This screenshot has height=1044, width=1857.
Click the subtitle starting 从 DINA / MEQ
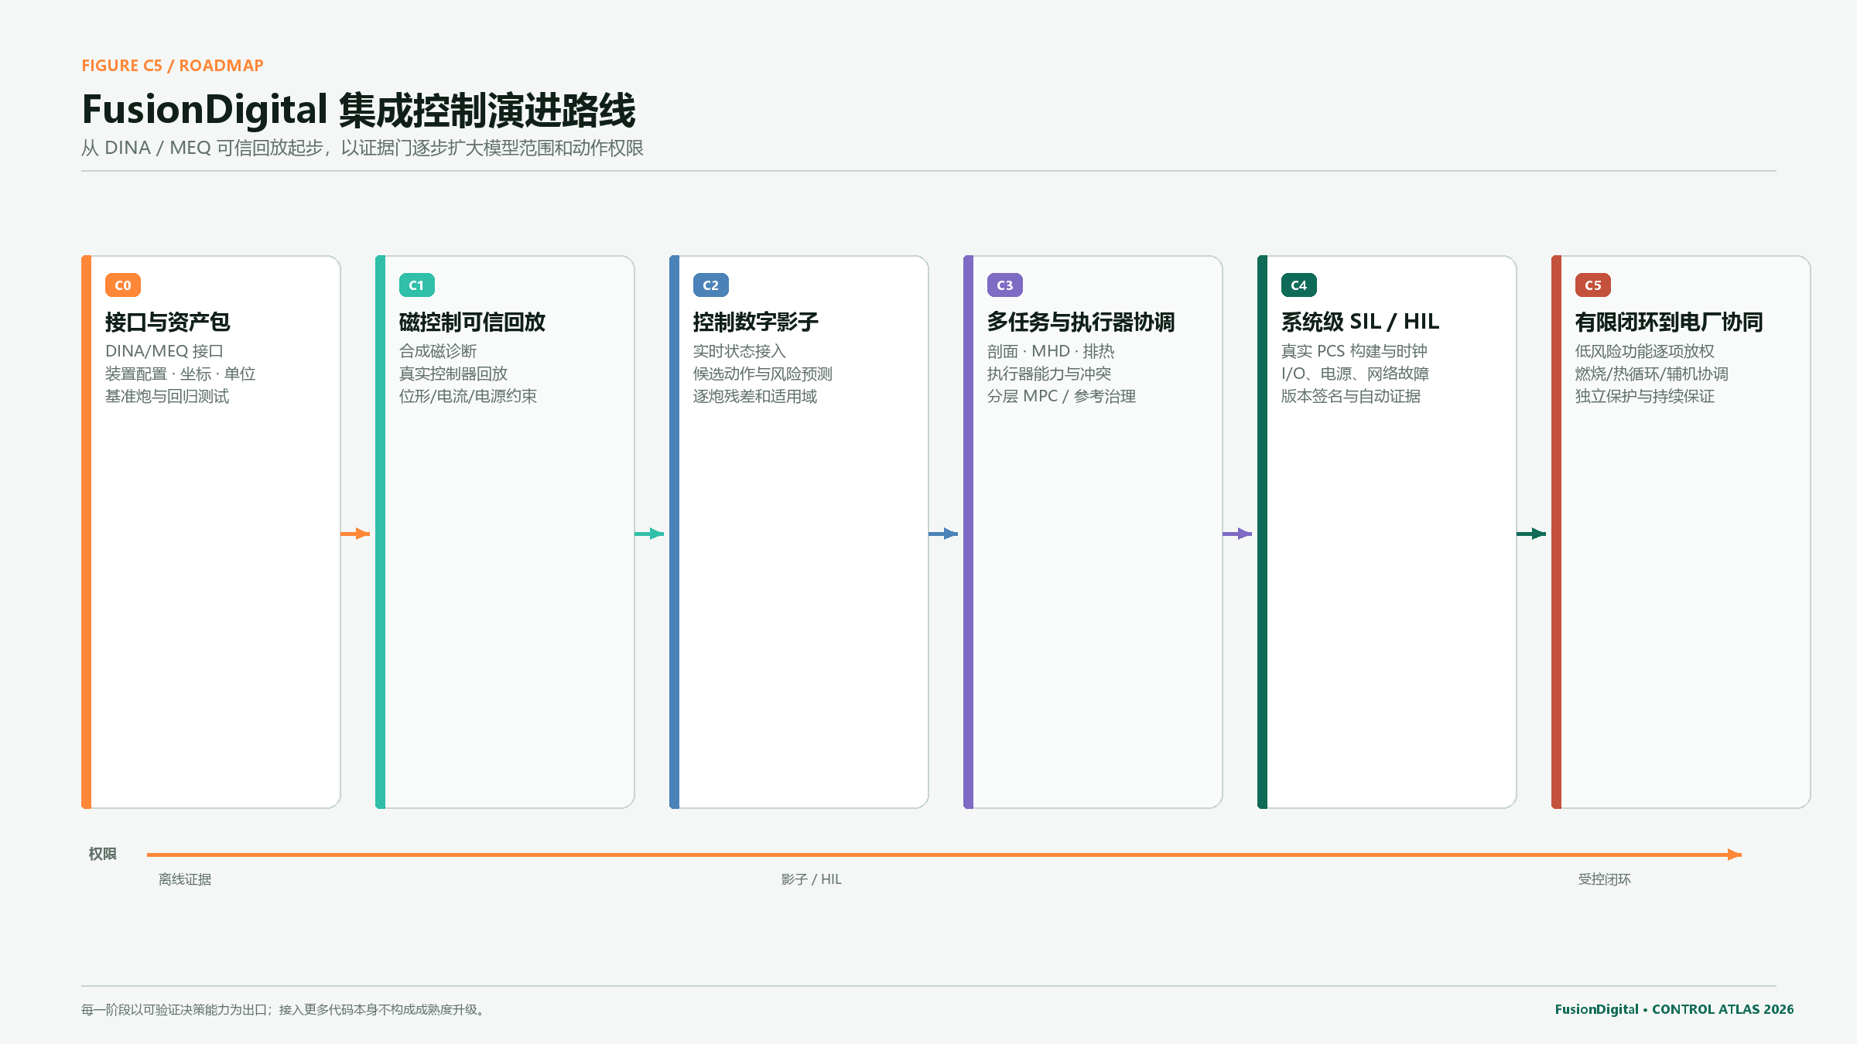coord(362,148)
